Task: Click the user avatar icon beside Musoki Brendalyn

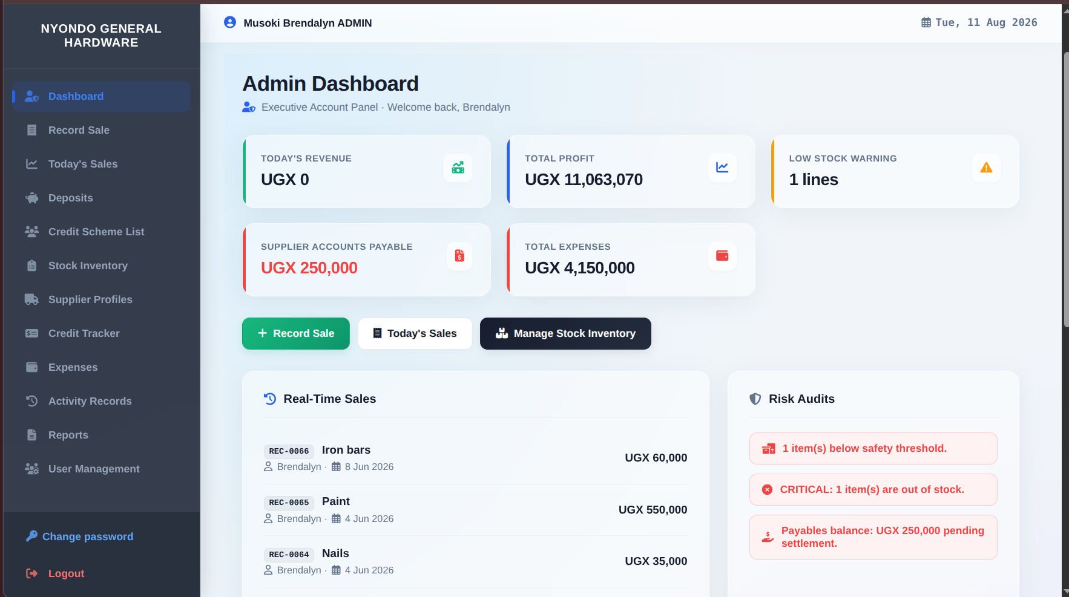Action: pyautogui.click(x=230, y=22)
